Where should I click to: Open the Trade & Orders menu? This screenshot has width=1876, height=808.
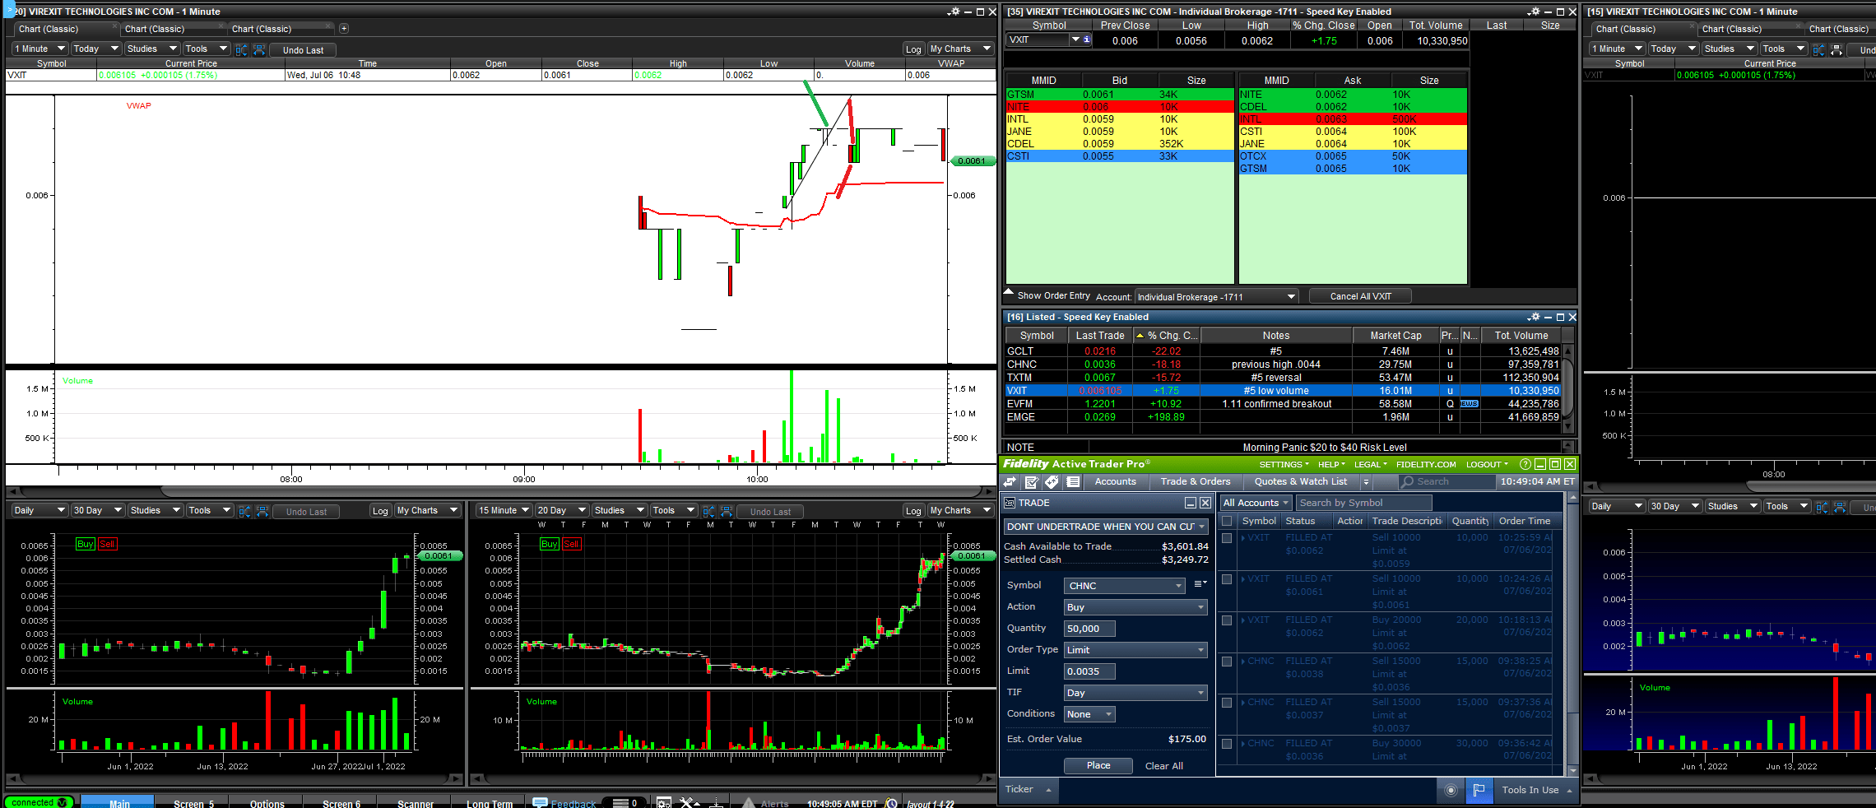pos(1196,482)
